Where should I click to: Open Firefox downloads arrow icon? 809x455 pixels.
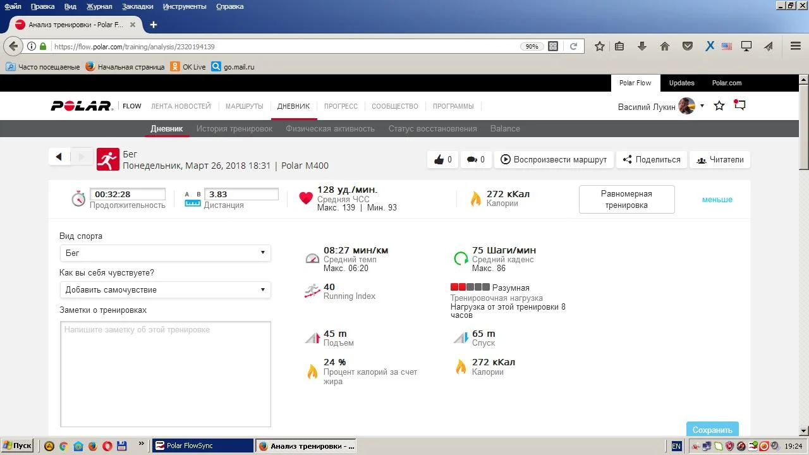[642, 46]
